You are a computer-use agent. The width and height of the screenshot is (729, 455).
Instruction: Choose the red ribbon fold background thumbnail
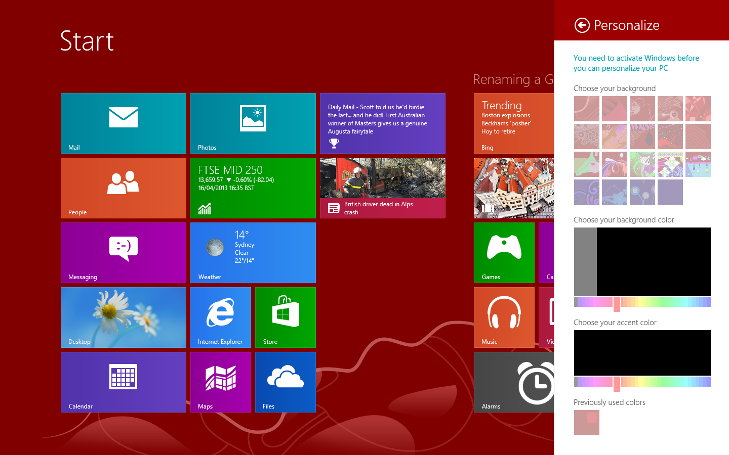pyautogui.click(x=615, y=109)
